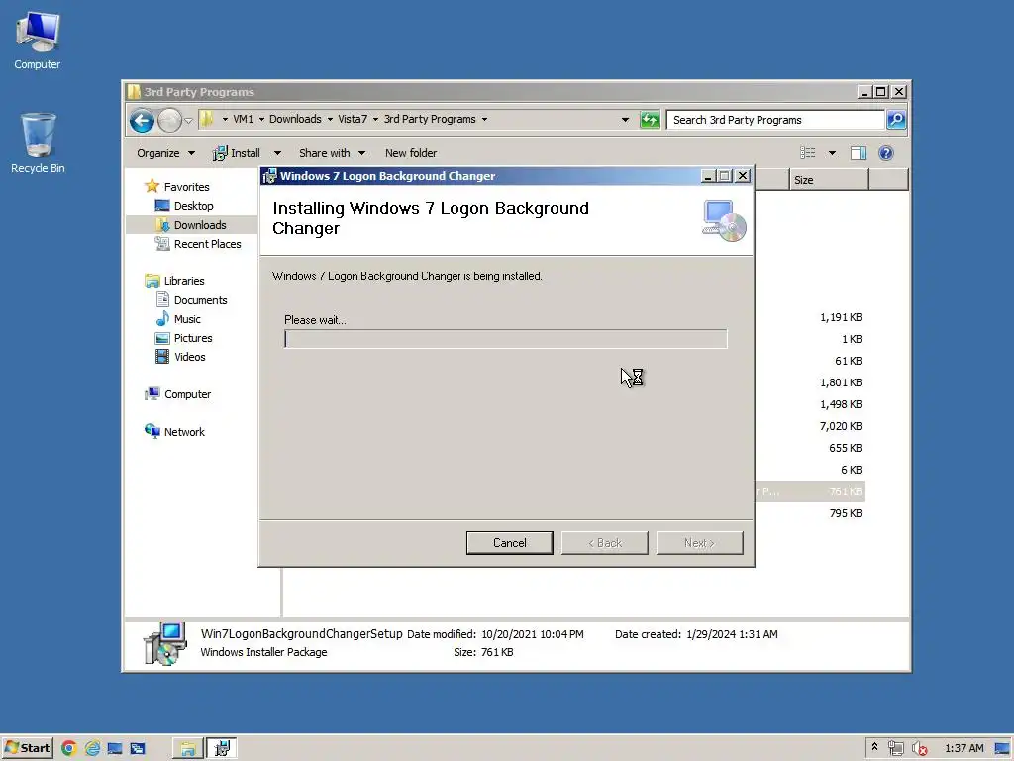Image resolution: width=1014 pixels, height=761 pixels.
Task: Expand the arrow after 3rd Party Programs breadcrumb
Action: [484, 120]
